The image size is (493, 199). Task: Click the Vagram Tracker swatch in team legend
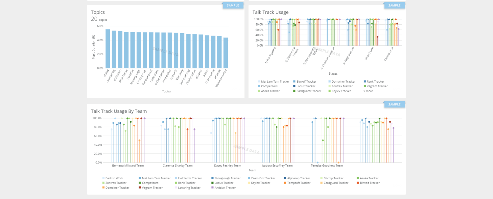[140, 188]
